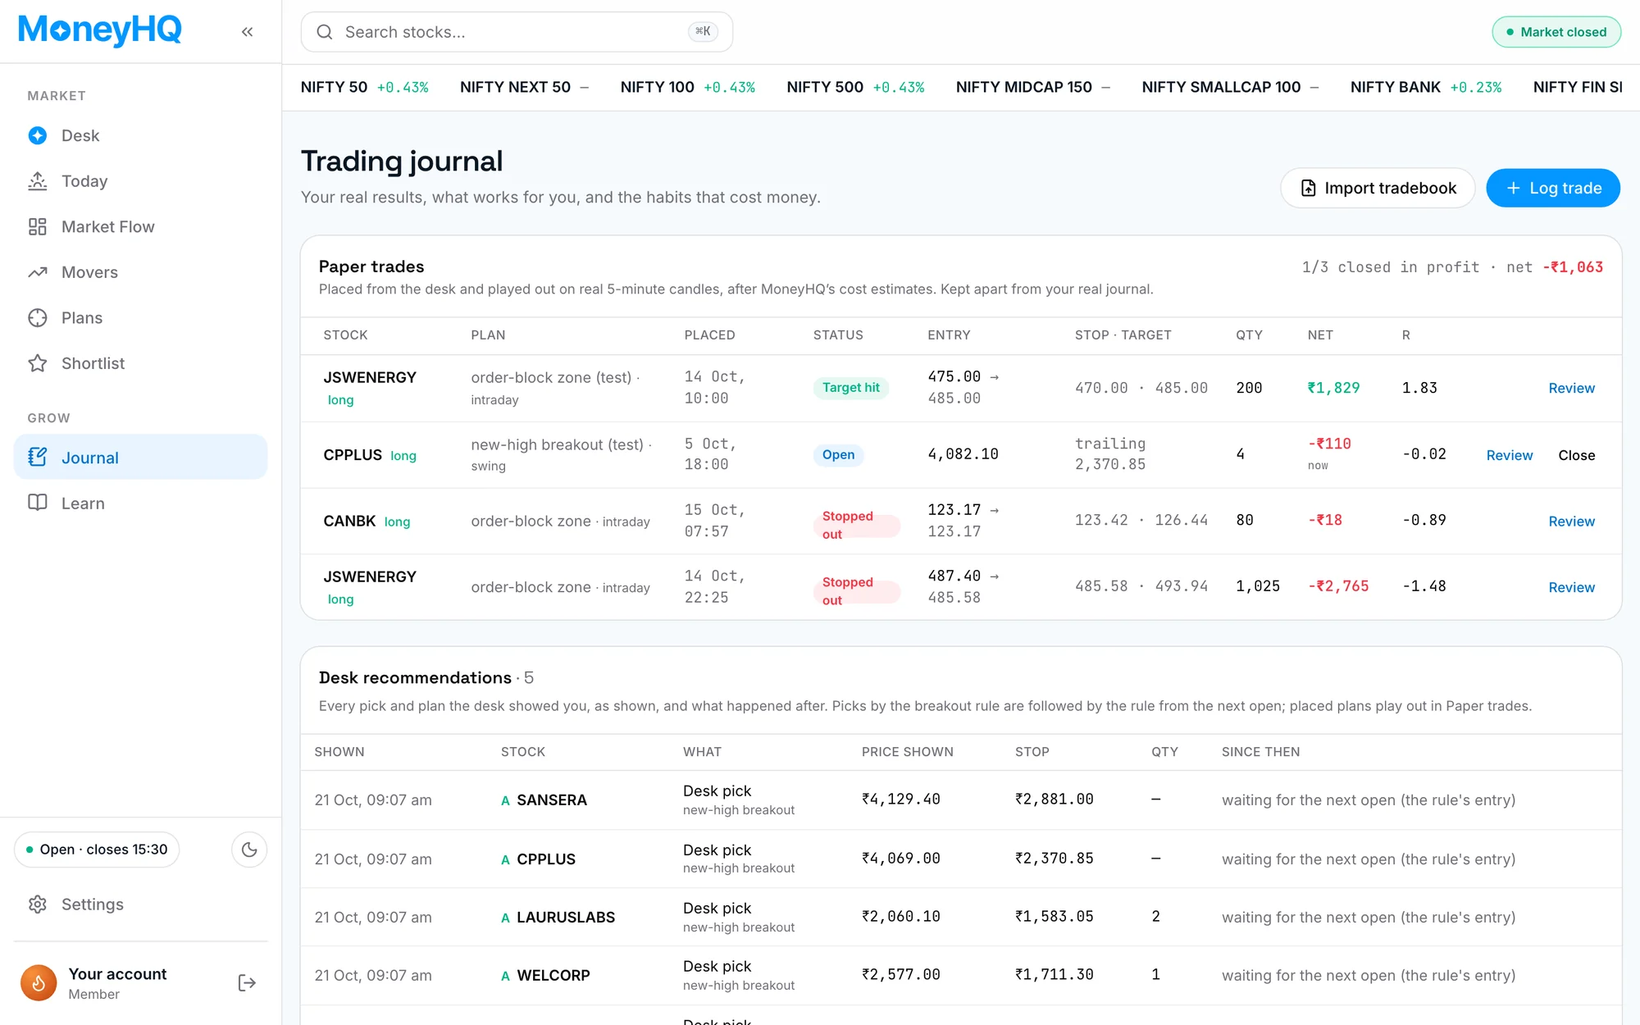
Task: Click the Open status badge for CPPLUS
Action: [838, 455]
